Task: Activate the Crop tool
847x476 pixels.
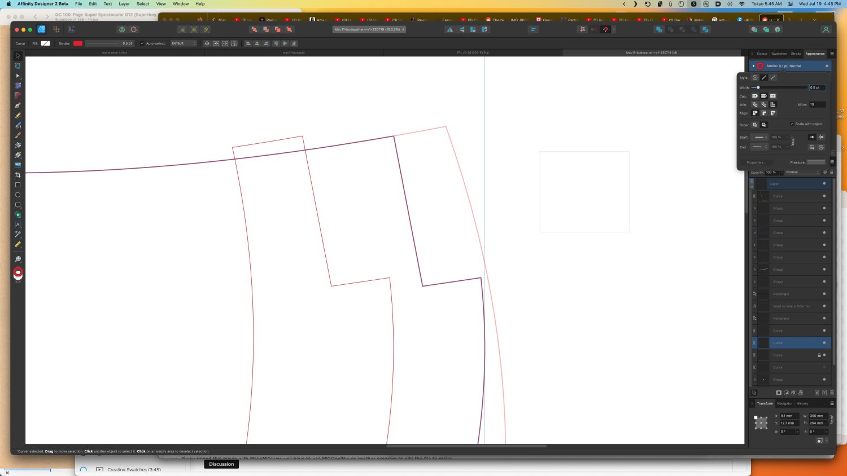Action: point(18,175)
